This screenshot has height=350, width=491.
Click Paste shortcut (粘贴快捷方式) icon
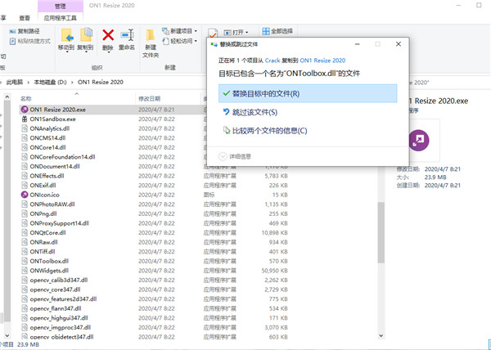coord(12,41)
